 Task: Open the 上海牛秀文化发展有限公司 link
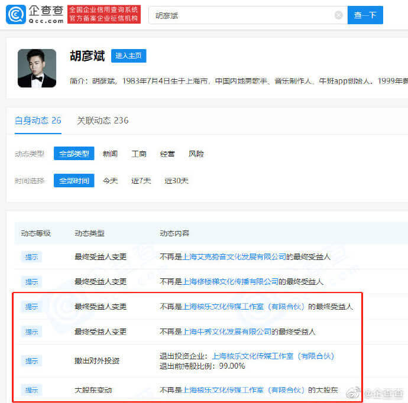[x=227, y=331]
